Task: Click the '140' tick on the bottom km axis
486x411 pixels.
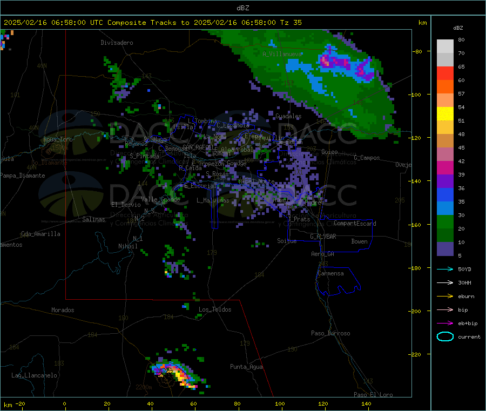Action: (366, 403)
